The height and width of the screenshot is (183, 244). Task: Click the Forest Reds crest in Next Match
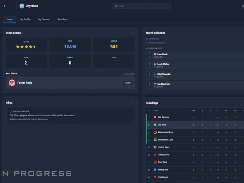(12, 83)
